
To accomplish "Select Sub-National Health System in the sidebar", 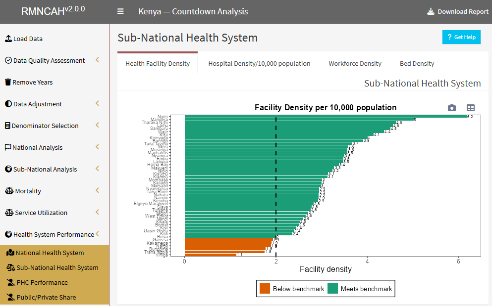I will [55, 267].
